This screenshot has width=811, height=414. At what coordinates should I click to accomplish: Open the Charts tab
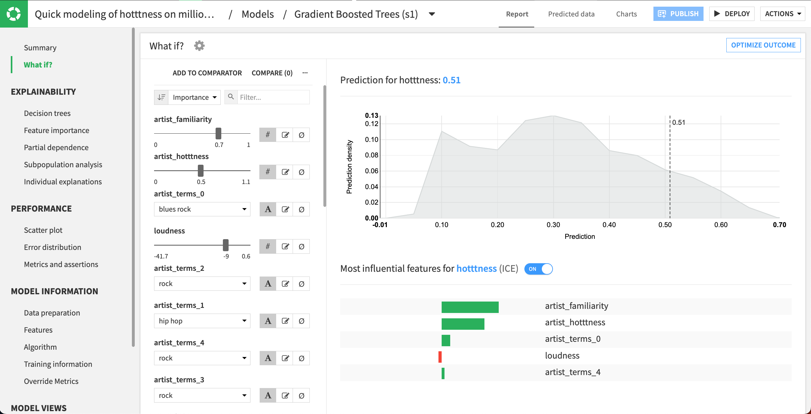coord(626,14)
